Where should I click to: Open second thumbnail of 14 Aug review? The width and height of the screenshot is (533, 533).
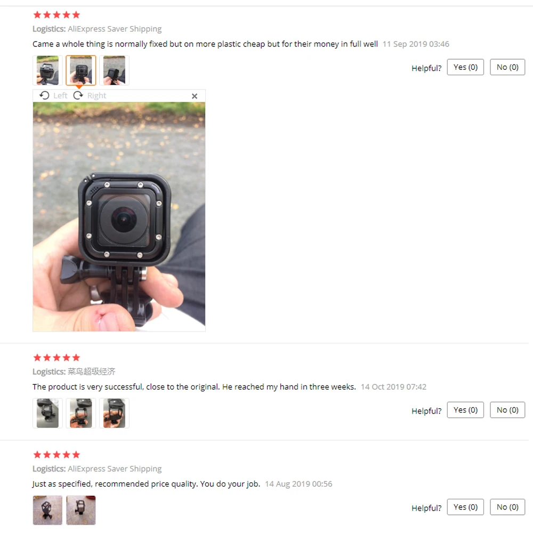tap(81, 510)
